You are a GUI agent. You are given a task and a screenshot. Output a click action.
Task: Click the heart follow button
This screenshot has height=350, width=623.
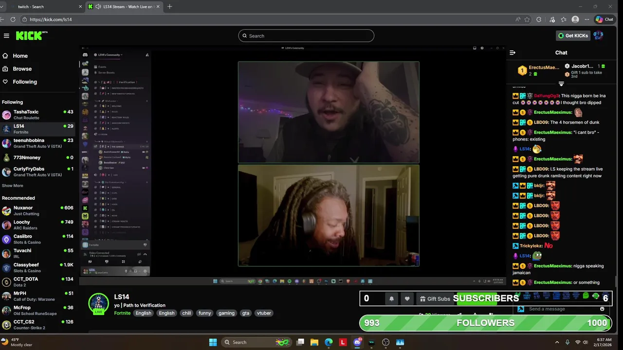click(407, 298)
